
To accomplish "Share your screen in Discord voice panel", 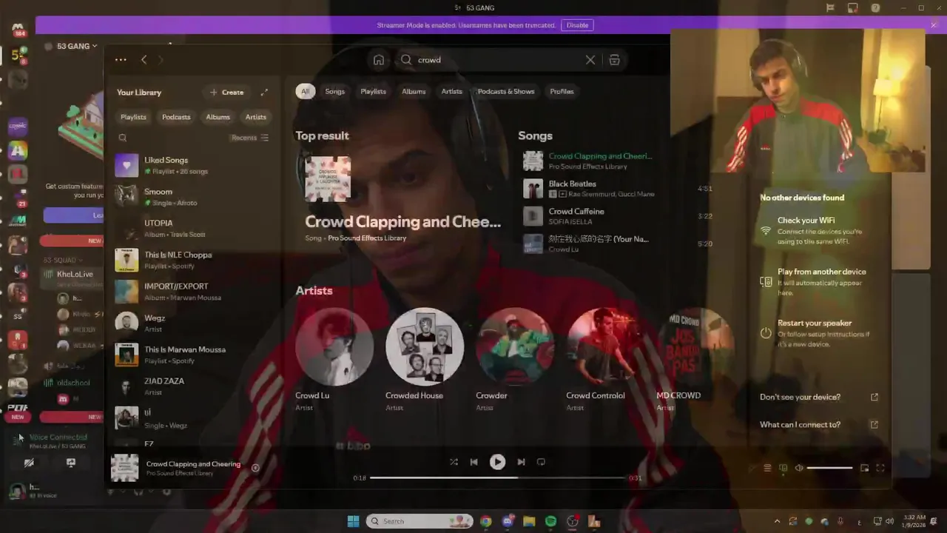I will click(71, 463).
